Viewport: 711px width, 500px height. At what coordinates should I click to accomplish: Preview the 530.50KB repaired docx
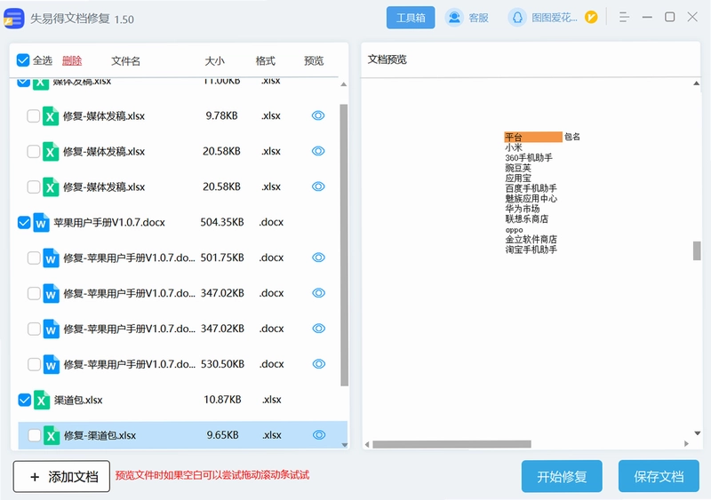319,364
